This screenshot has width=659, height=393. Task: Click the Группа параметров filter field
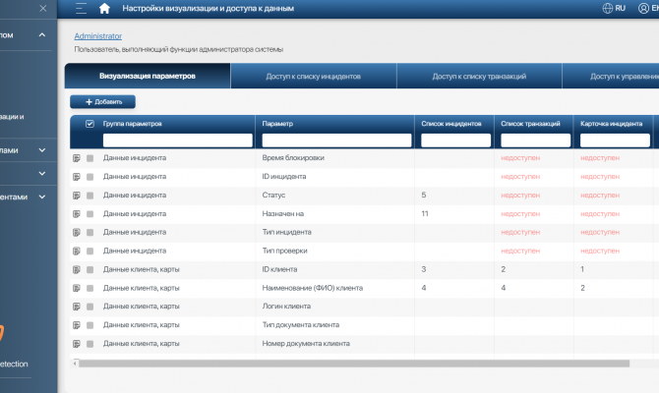pos(178,140)
